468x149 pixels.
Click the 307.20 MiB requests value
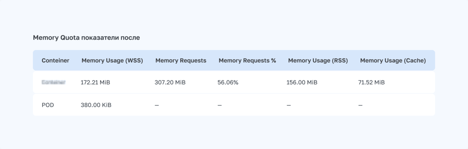pos(170,83)
